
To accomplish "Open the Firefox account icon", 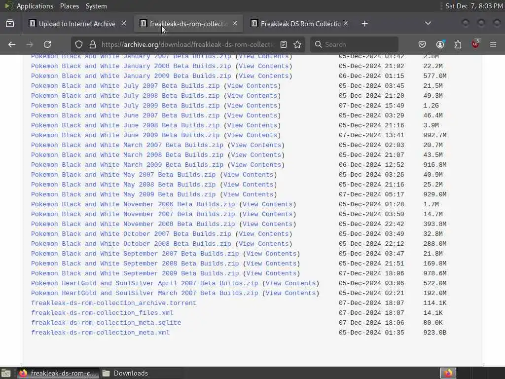I will tap(440, 44).
